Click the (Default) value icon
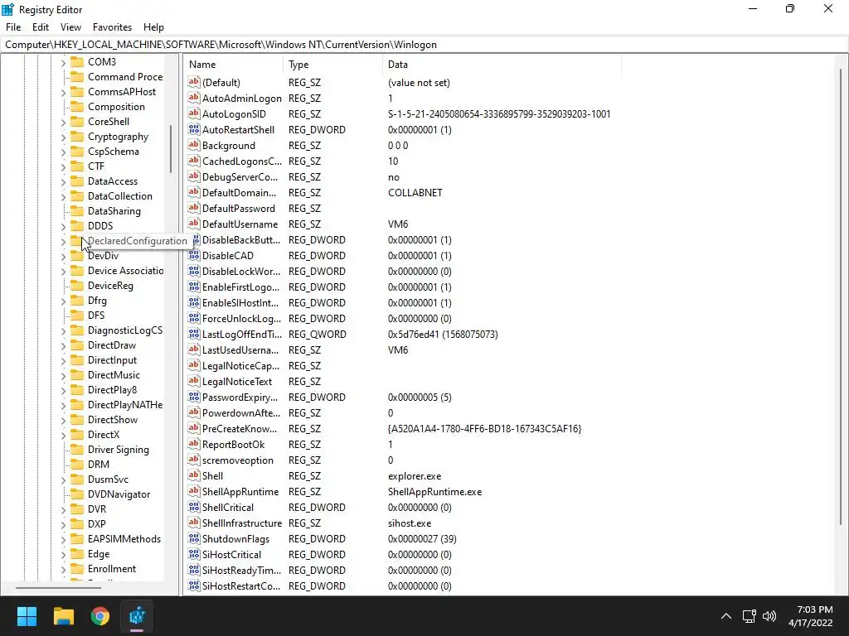The image size is (849, 636). click(x=194, y=82)
